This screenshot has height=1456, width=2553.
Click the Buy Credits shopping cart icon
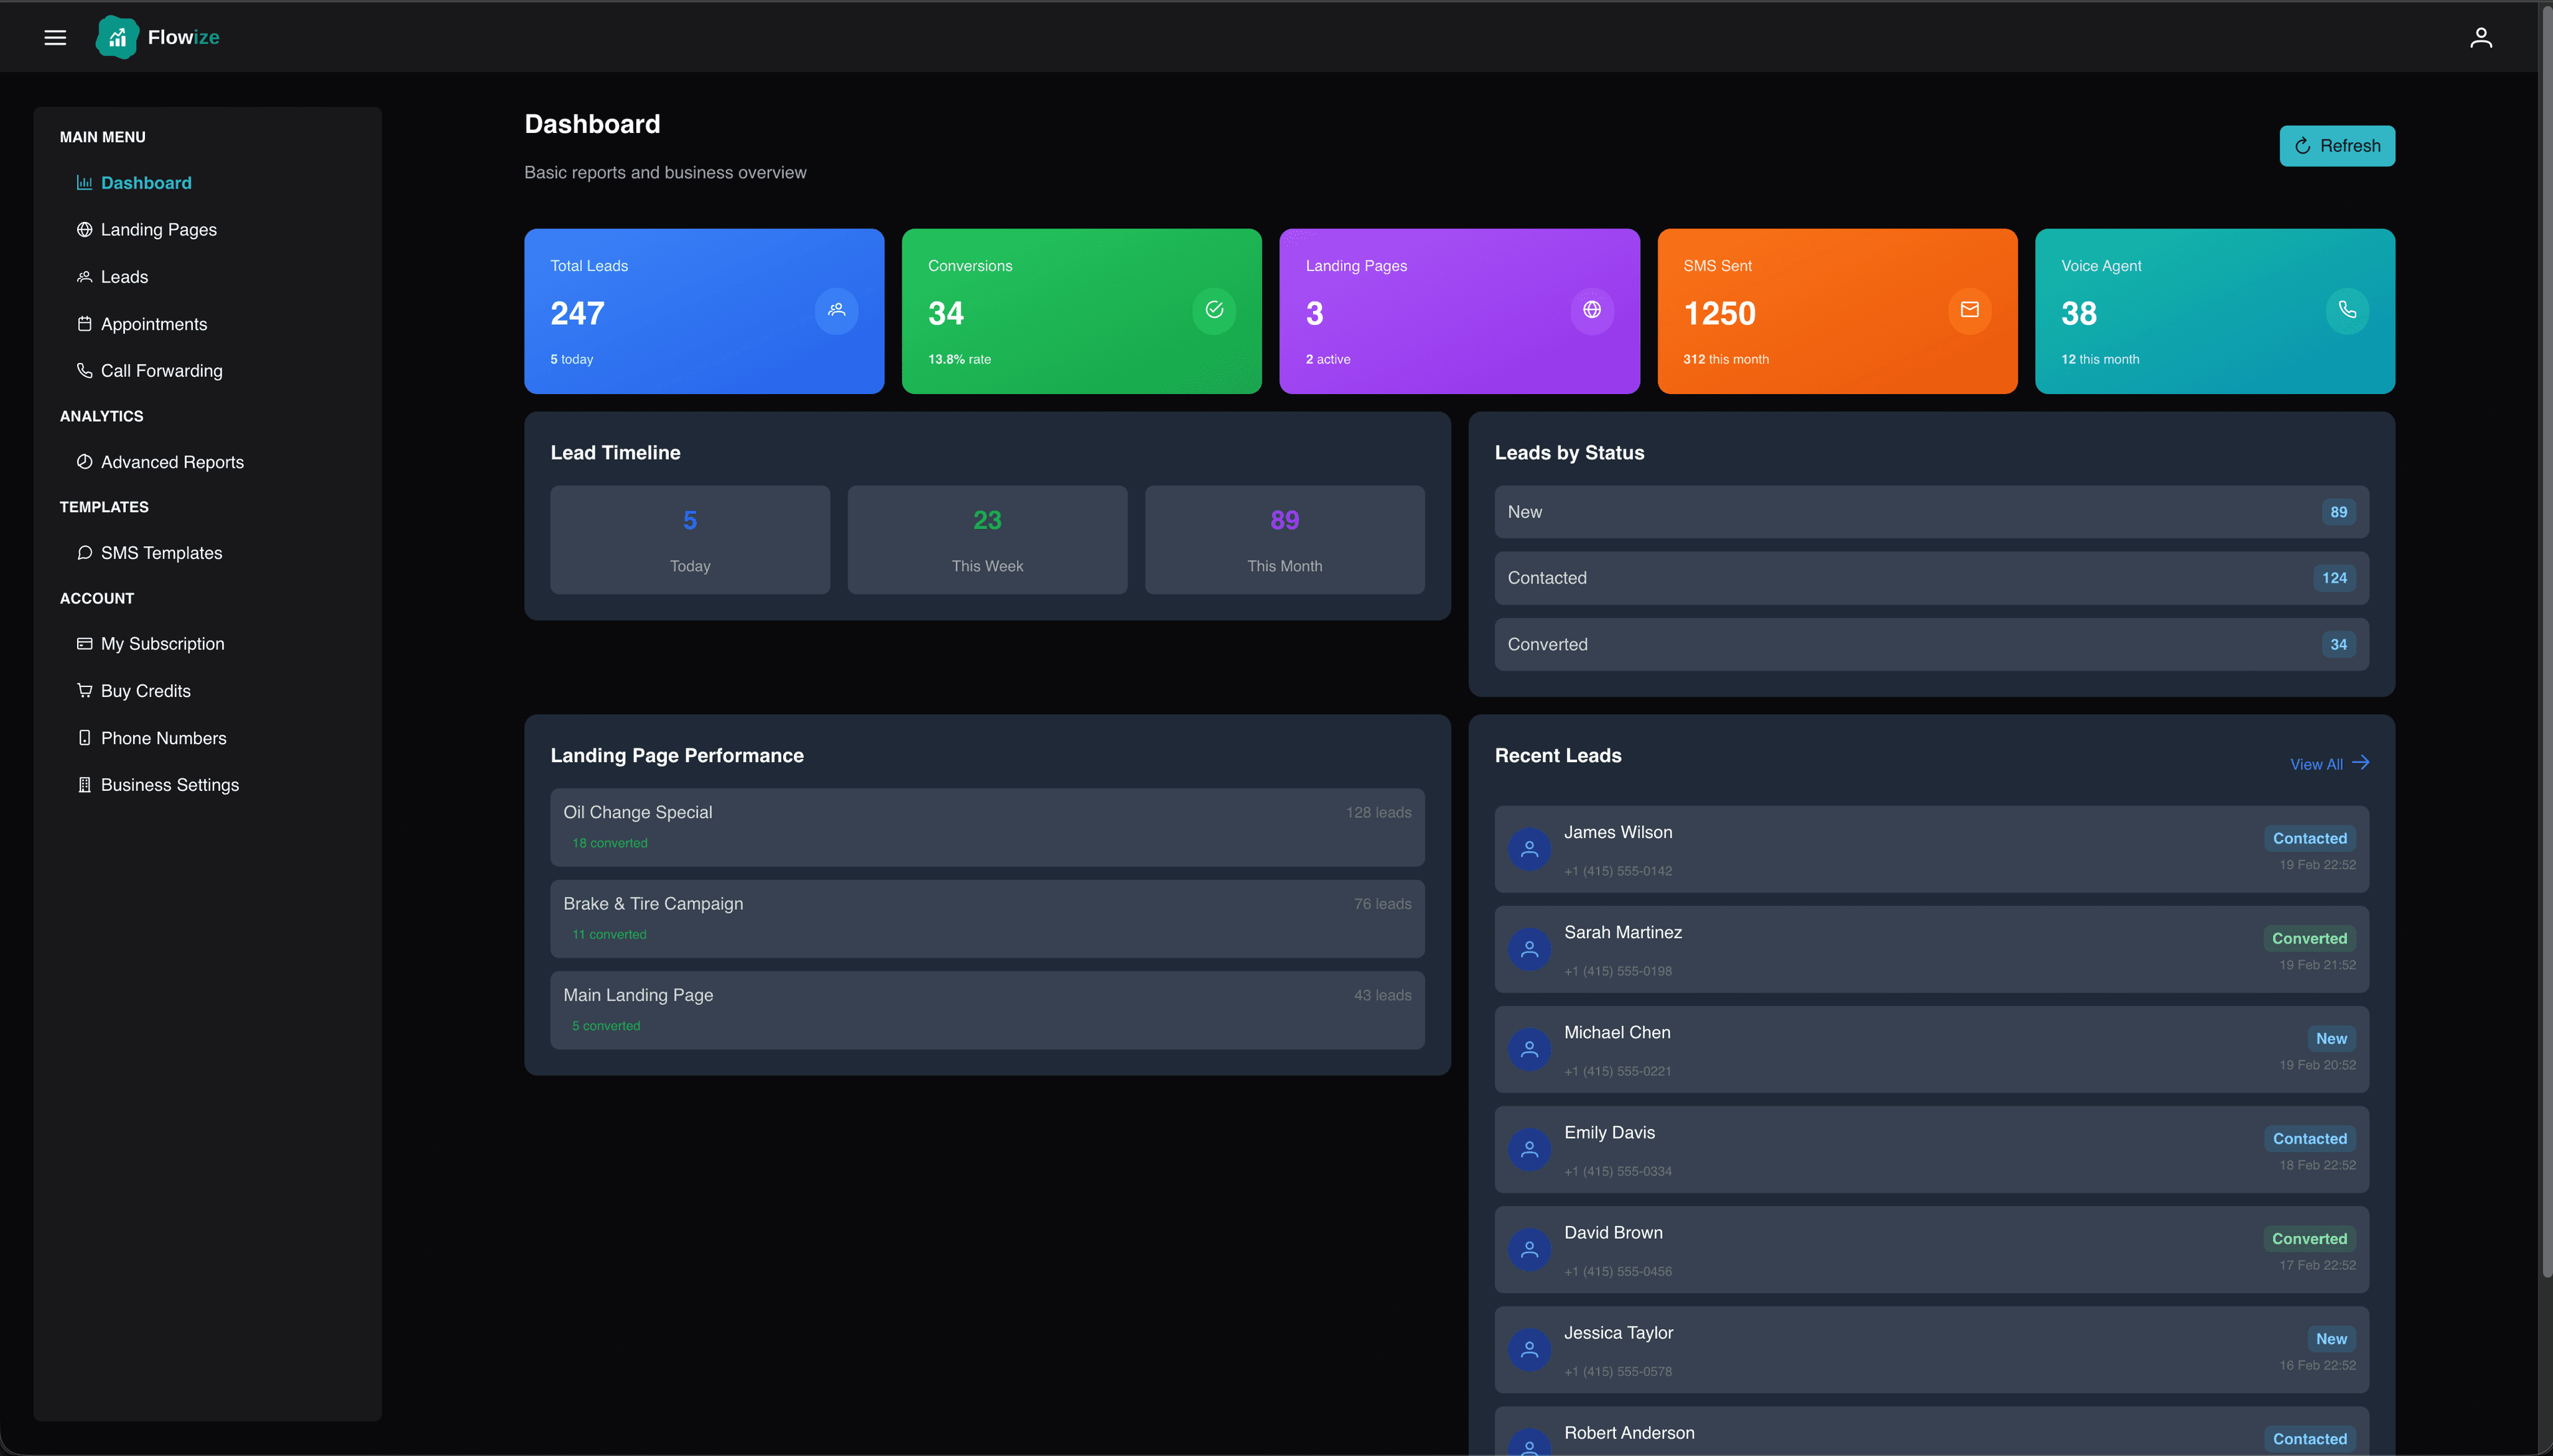point(84,690)
